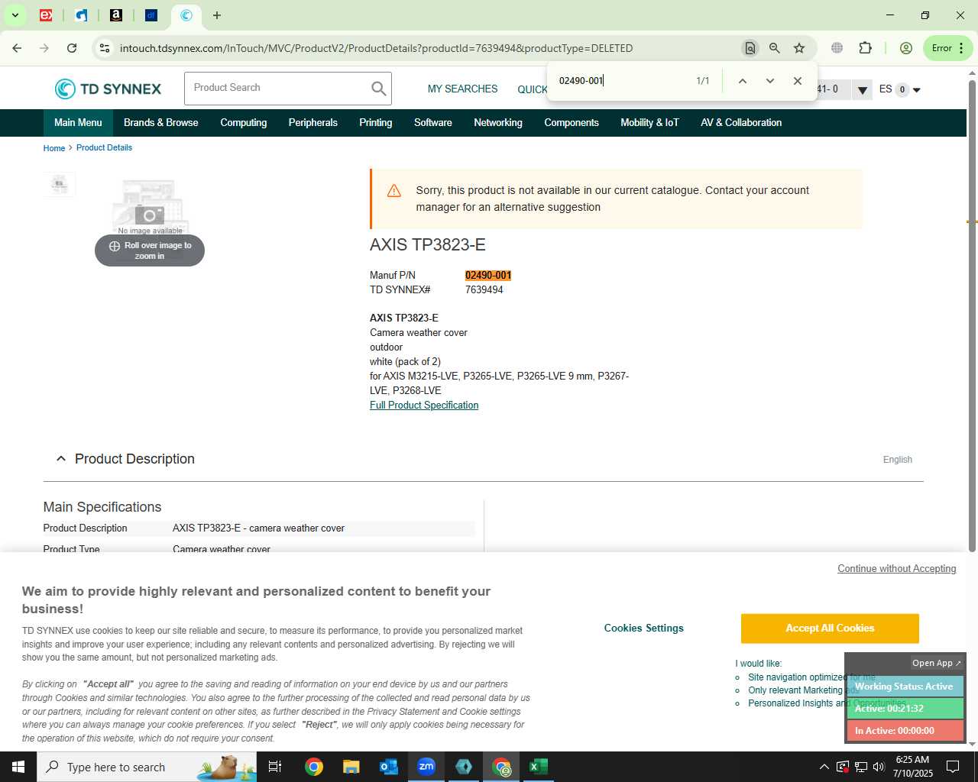Viewport: 978px width, 782px height.
Task: Open the Mobility & IoT menu
Action: pyautogui.click(x=650, y=123)
